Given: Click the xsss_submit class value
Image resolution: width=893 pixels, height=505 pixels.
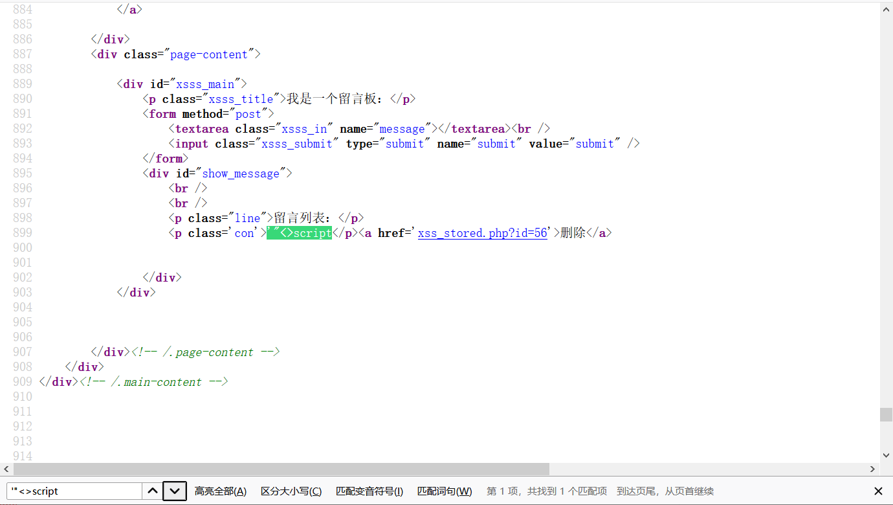Looking at the screenshot, I should tap(297, 144).
